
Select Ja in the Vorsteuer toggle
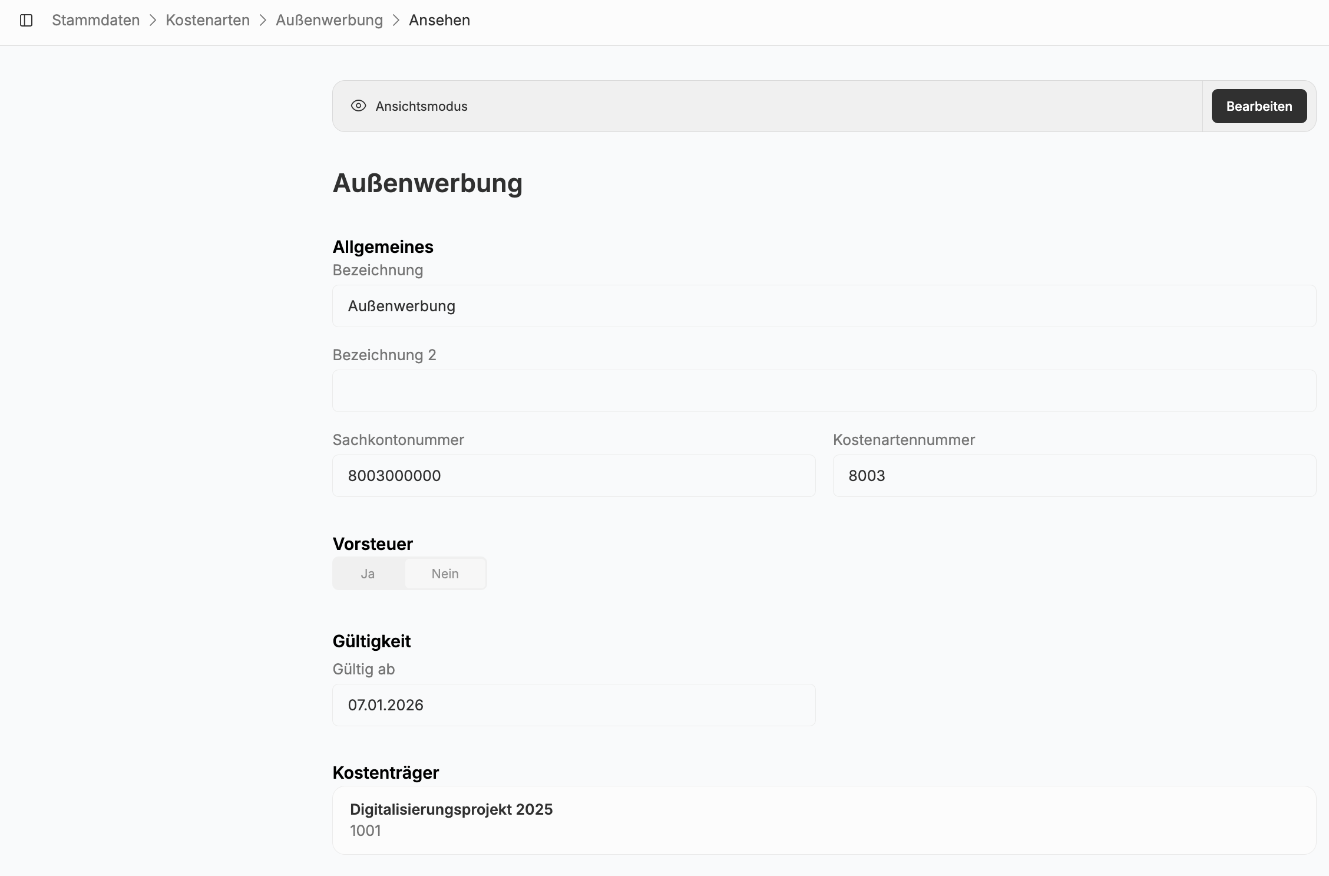coord(368,573)
